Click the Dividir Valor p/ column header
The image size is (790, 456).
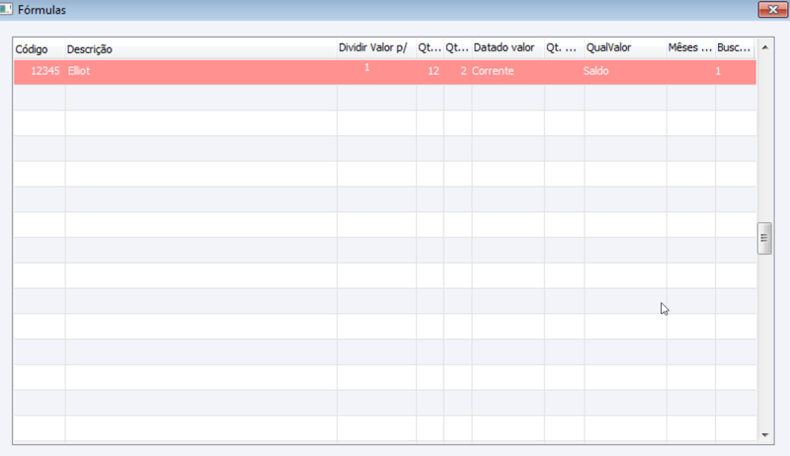[x=376, y=47]
